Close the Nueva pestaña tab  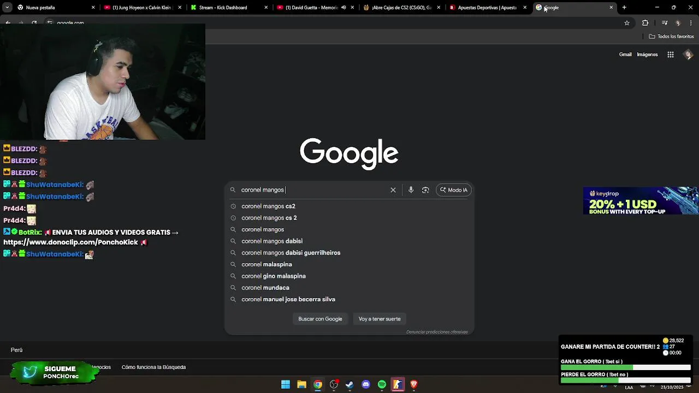point(93,8)
